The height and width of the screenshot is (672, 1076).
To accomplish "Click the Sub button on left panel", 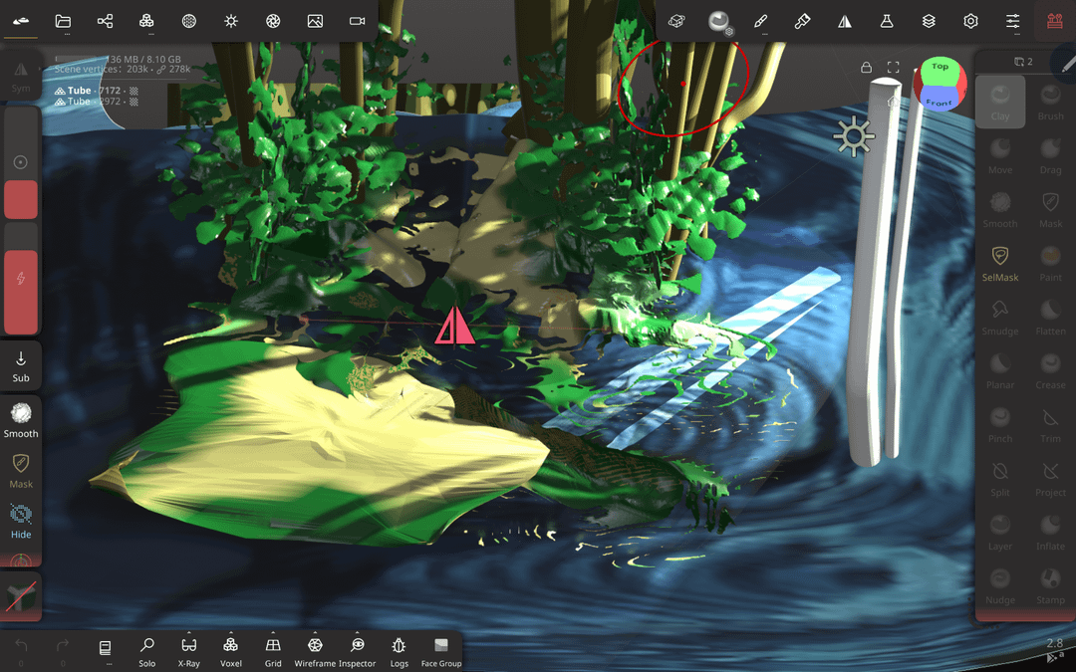I will (x=21, y=365).
